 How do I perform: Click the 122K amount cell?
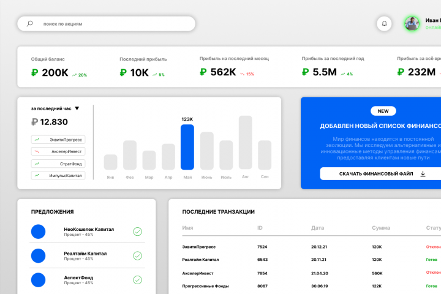[x=377, y=286]
